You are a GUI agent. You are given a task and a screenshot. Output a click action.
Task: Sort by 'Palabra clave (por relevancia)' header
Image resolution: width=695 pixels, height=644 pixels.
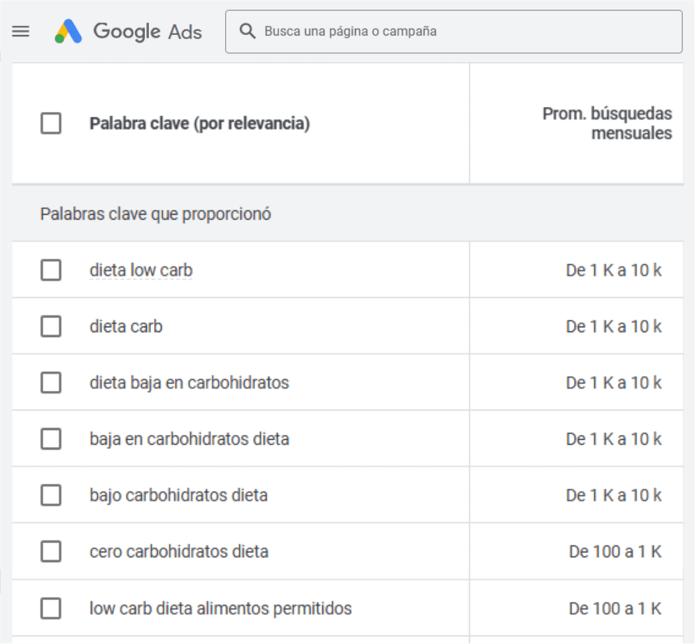click(199, 124)
